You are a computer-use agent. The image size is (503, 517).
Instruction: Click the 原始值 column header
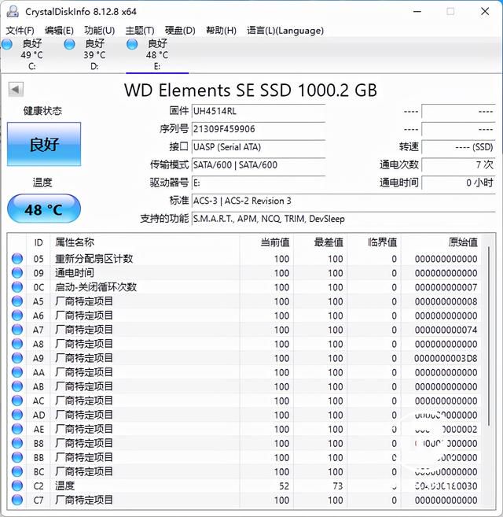click(x=463, y=242)
